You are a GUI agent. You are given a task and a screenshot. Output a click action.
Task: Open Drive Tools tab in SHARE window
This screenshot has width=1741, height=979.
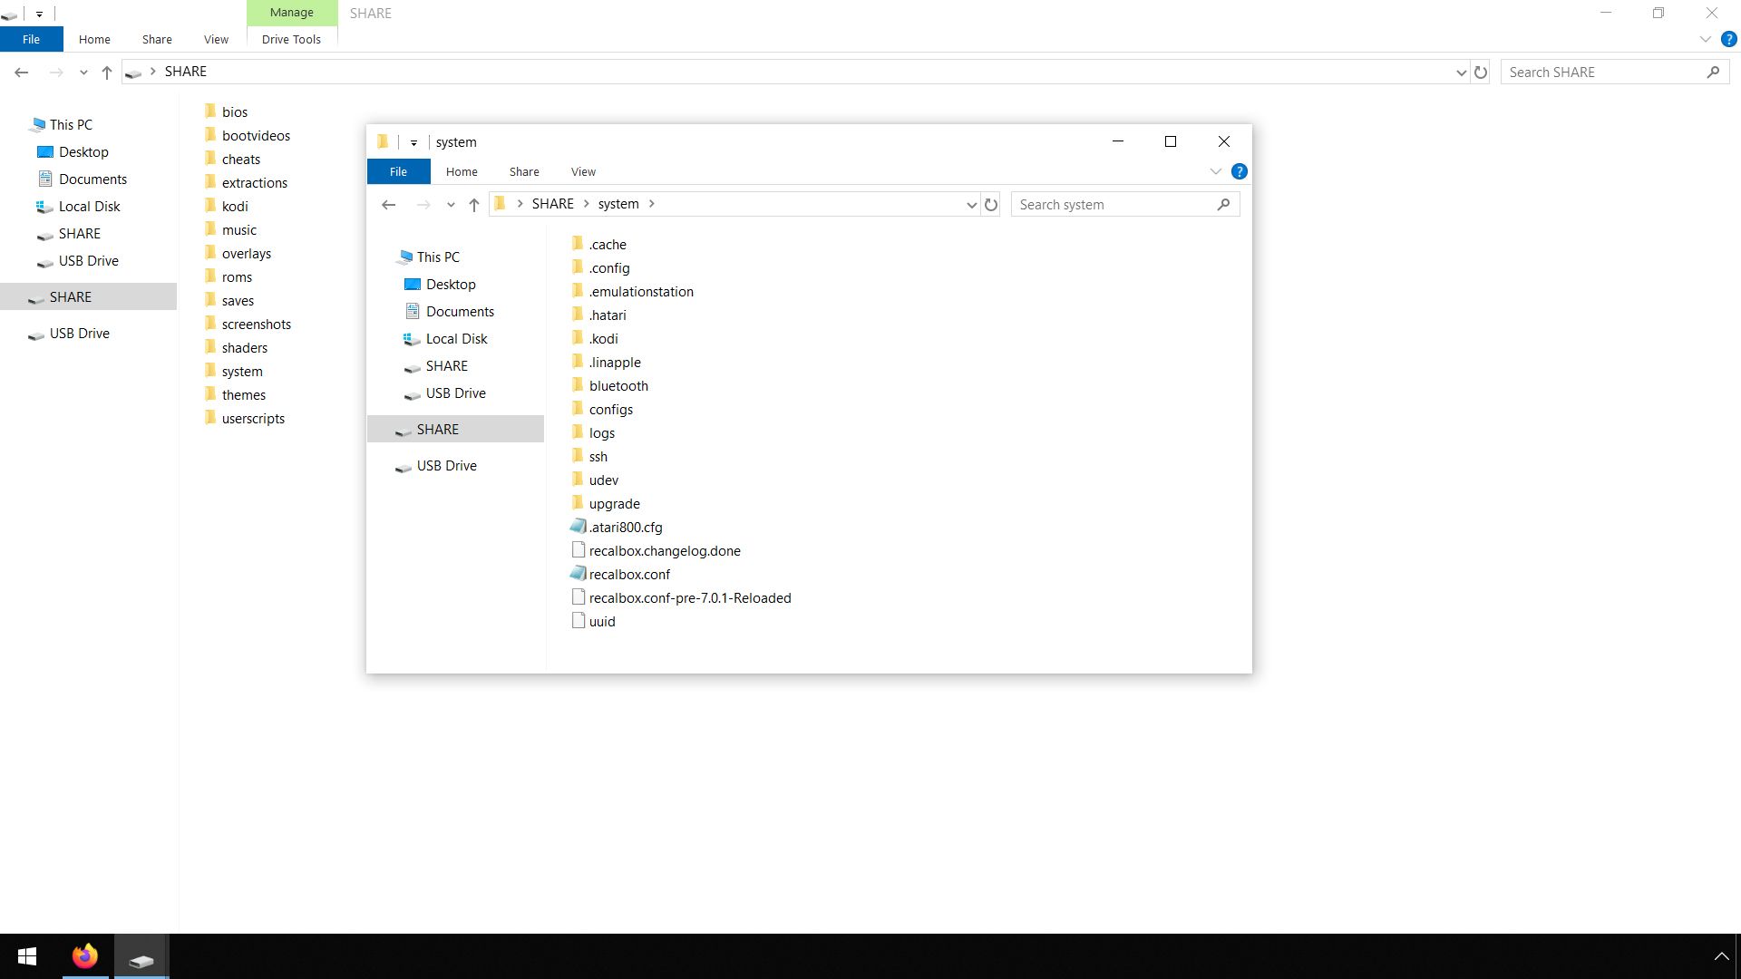click(291, 39)
